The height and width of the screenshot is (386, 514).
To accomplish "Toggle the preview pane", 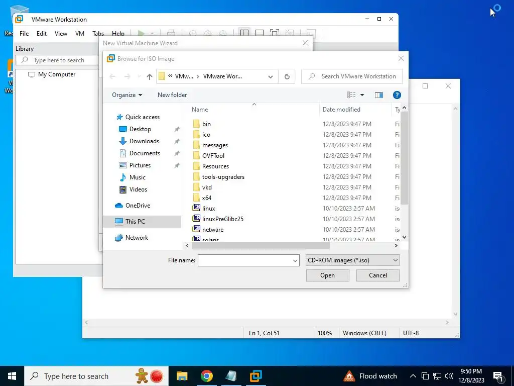I will [378, 95].
